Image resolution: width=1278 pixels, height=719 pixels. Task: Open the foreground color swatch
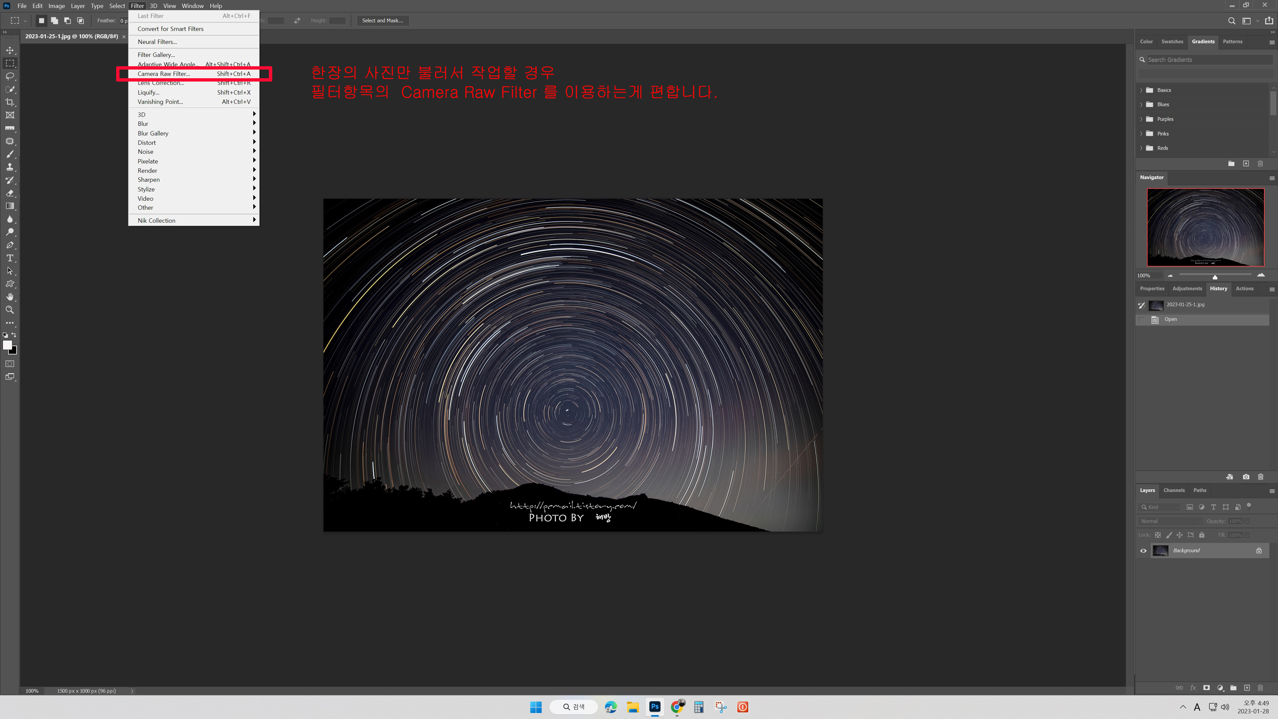pyautogui.click(x=7, y=345)
